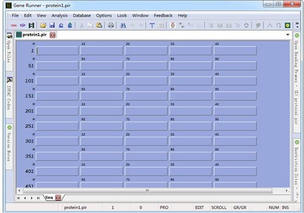Click the INS indicator in status bar
Image resolution: width=304 pixels, height=213 pixels.
285,208
